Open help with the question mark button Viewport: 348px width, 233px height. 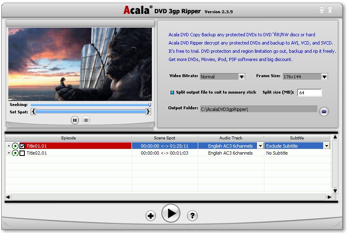click(192, 216)
